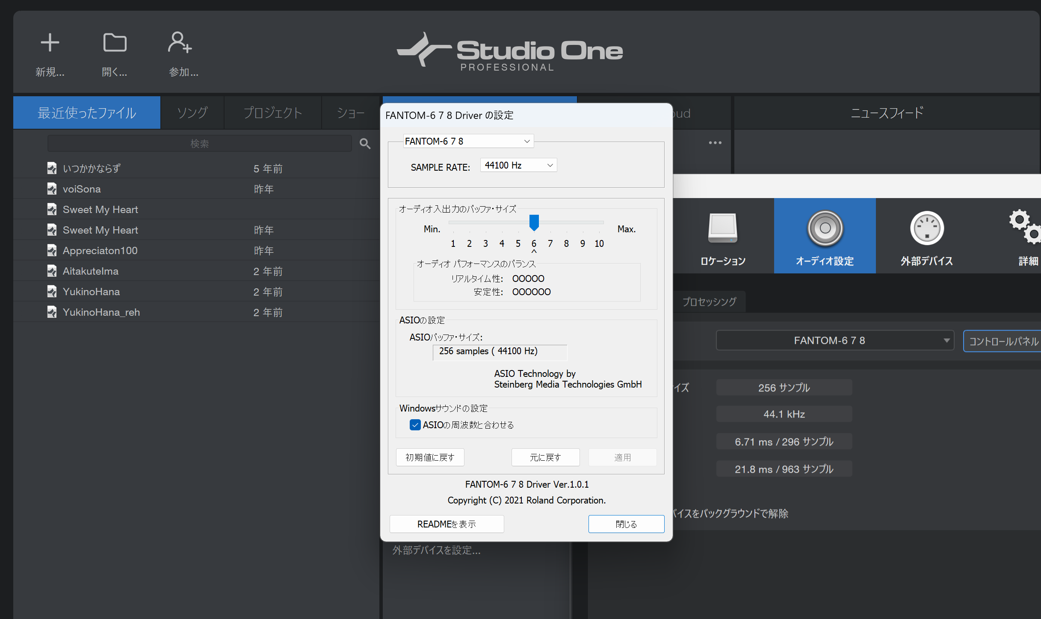Click the buffer size slider handle
Image resolution: width=1041 pixels, height=619 pixels.
(534, 222)
